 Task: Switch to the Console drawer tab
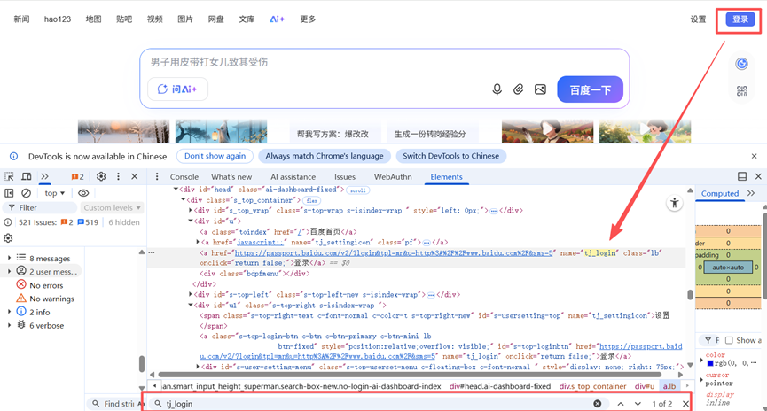click(x=184, y=177)
